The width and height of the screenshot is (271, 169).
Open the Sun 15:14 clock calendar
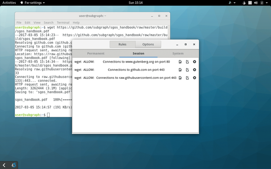(x=135, y=3)
